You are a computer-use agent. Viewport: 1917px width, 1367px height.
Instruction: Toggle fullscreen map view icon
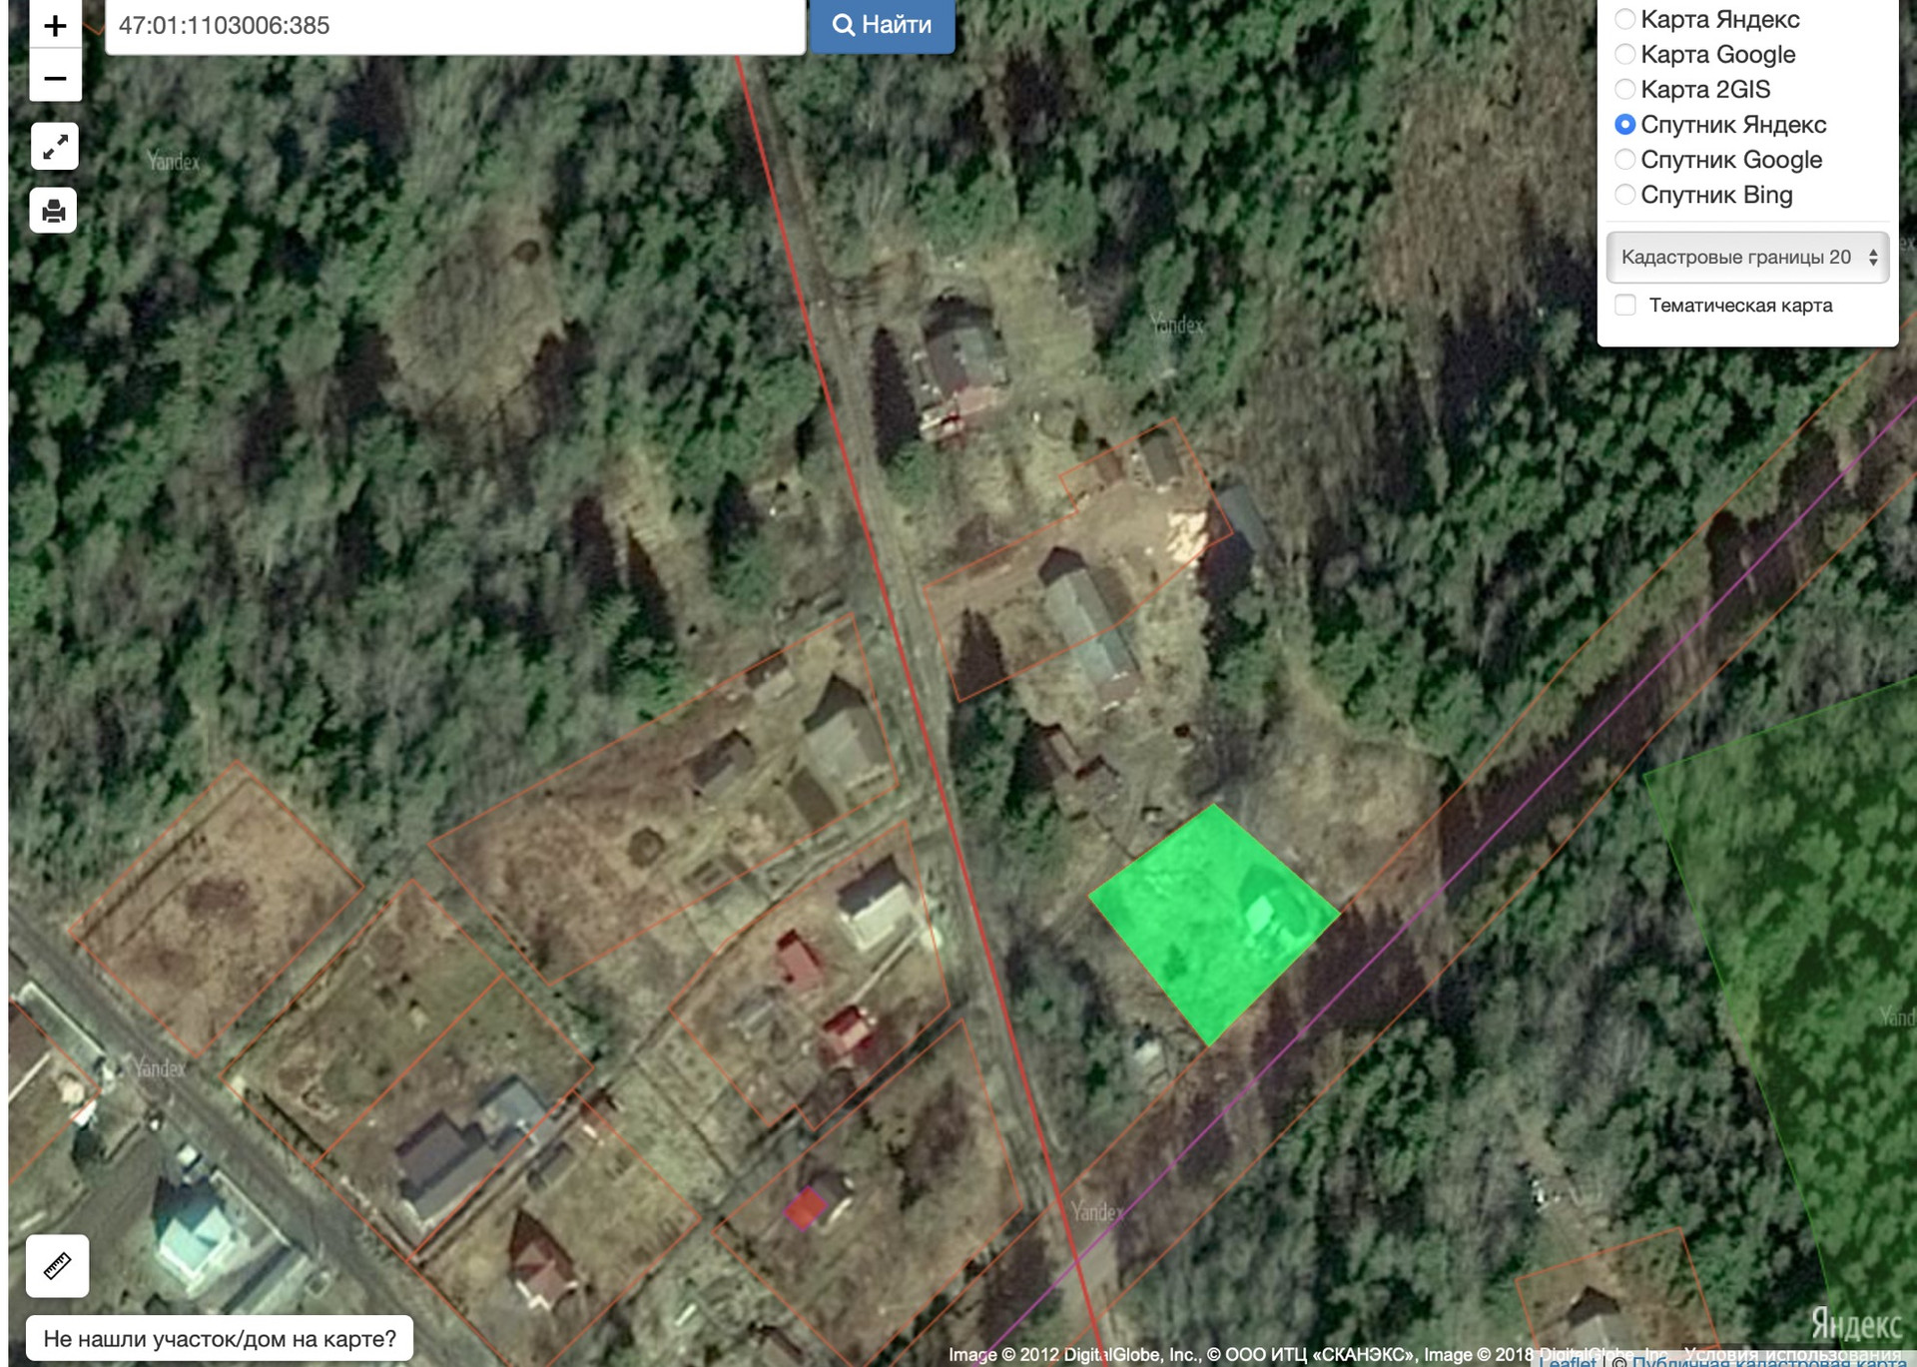[55, 147]
